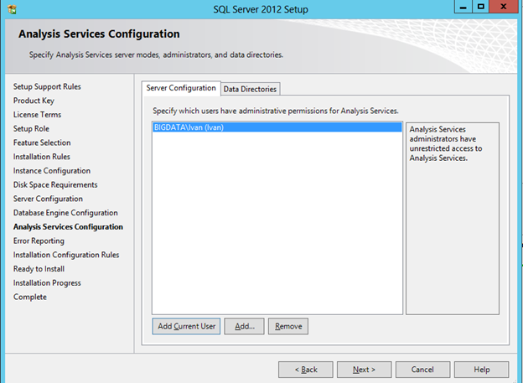Click Installation Rules in step list

click(x=42, y=157)
